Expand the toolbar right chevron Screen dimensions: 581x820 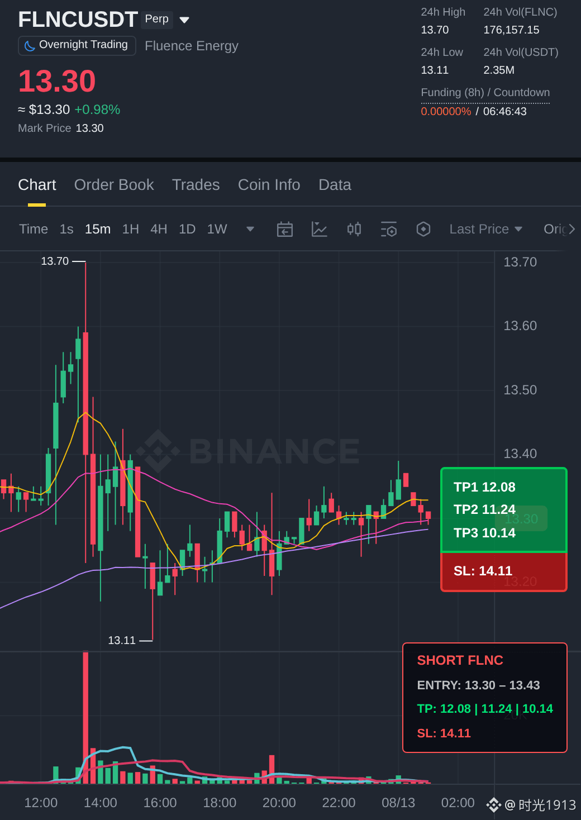(572, 229)
